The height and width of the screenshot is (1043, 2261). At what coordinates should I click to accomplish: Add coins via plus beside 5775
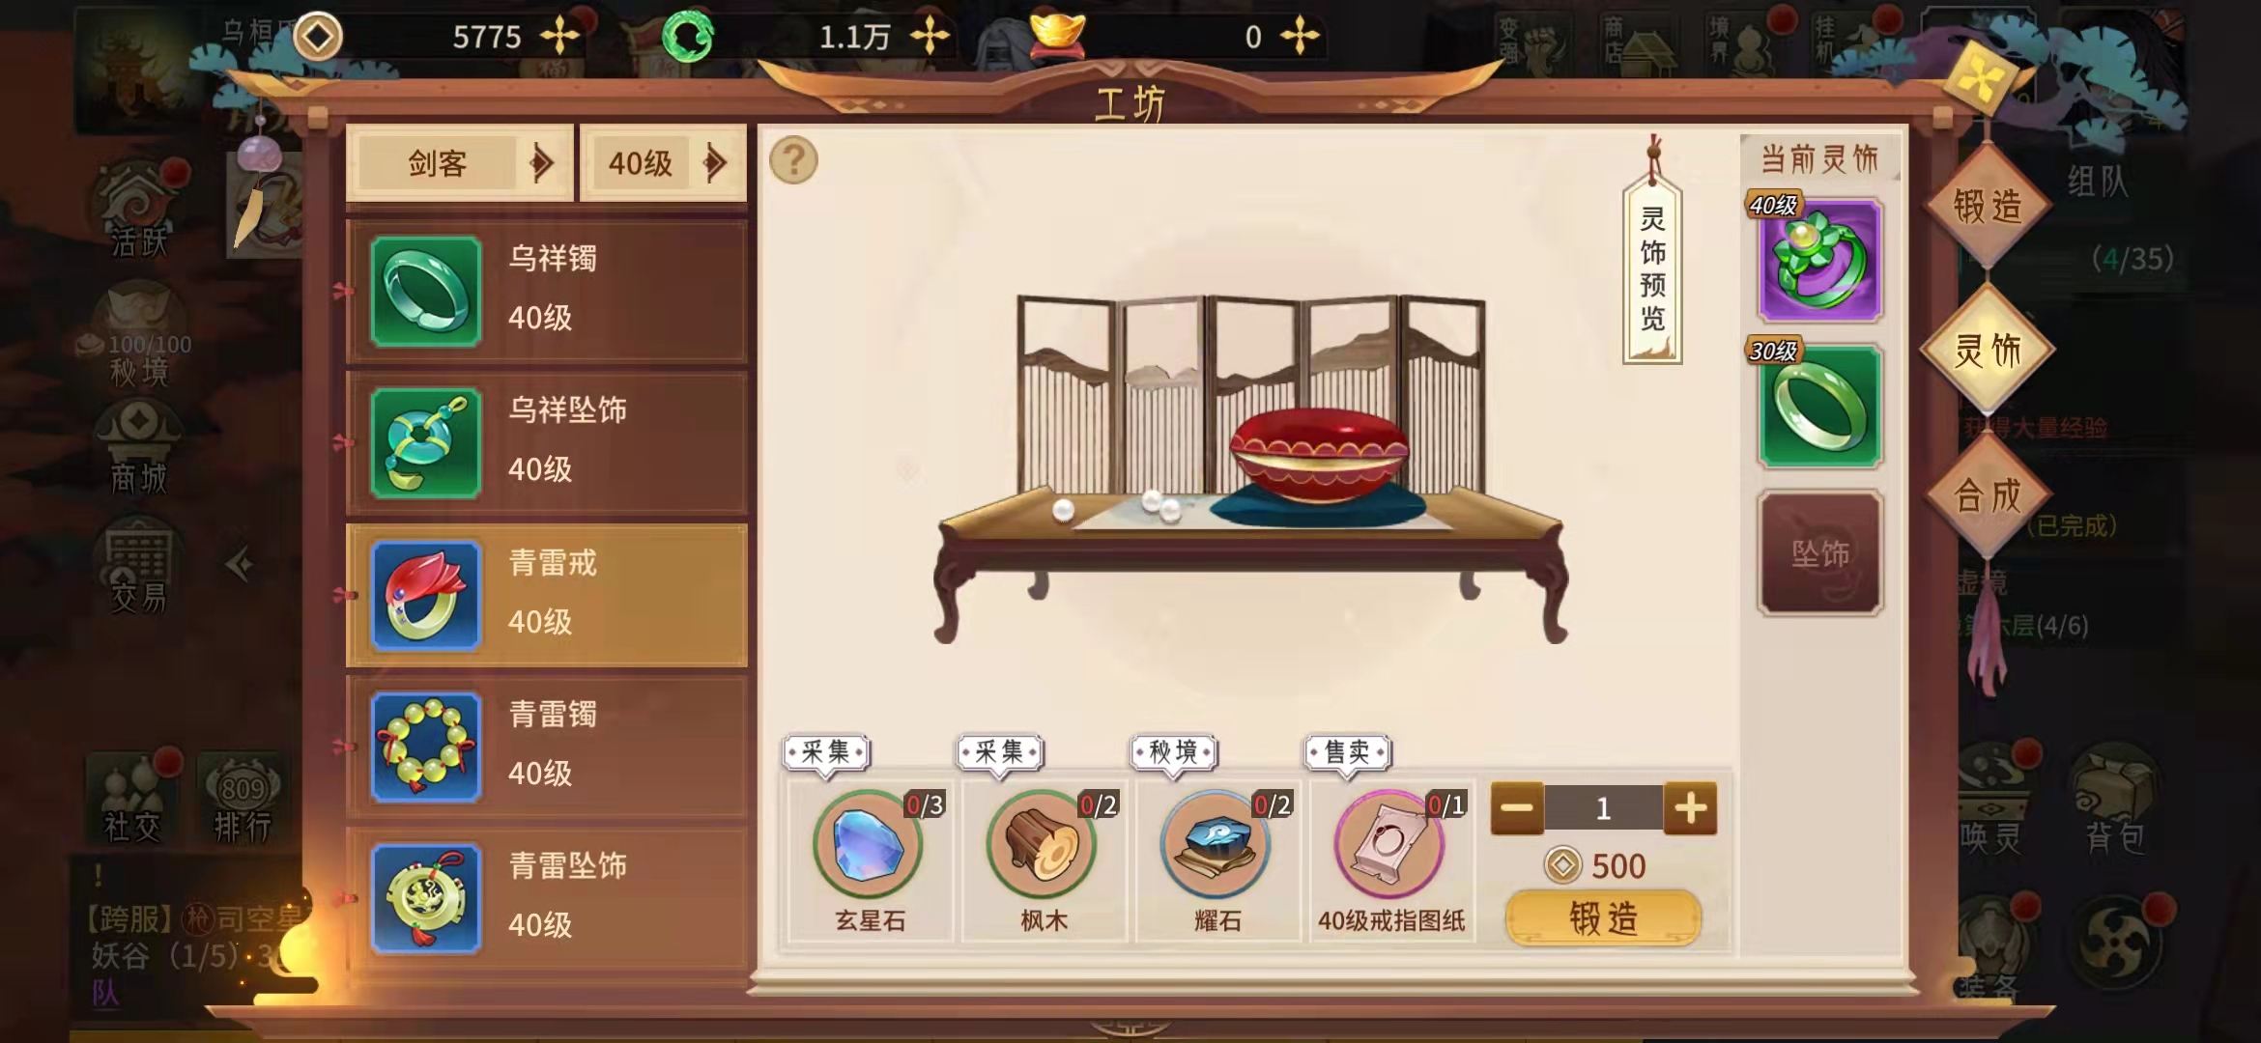559,37
